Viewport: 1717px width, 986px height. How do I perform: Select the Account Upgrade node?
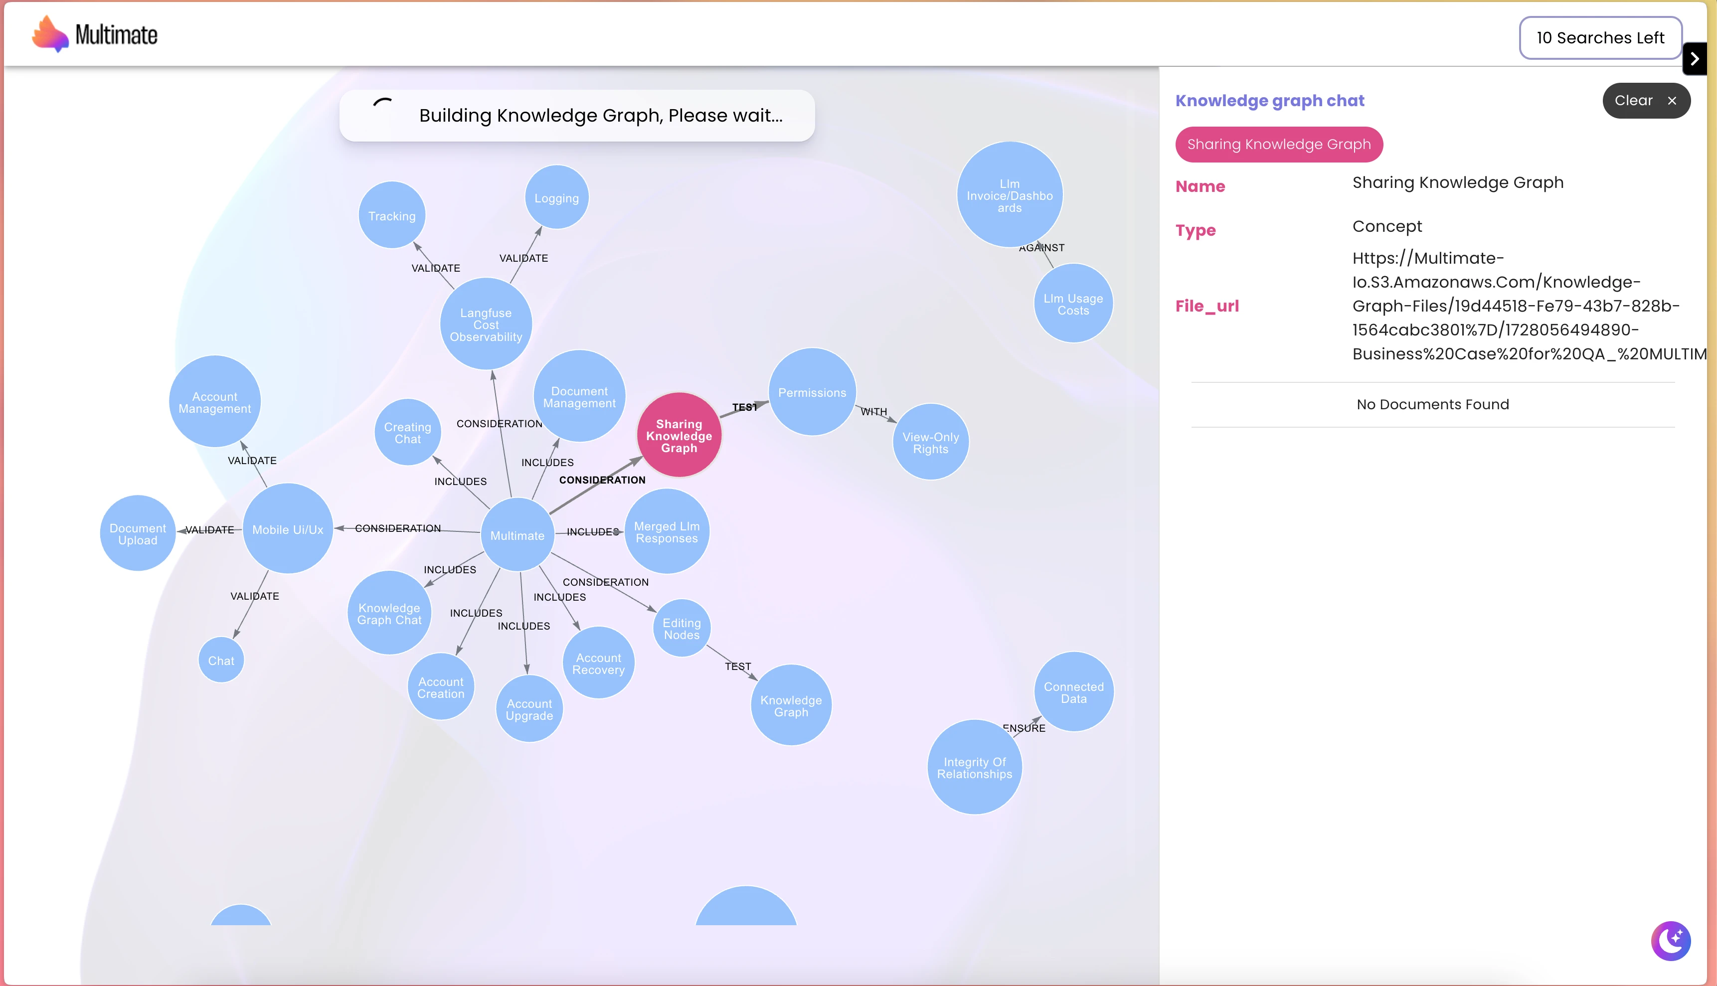[x=529, y=709]
